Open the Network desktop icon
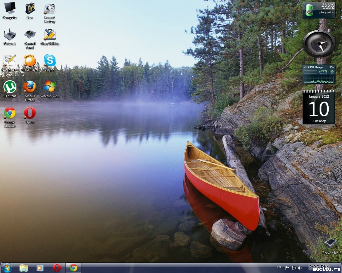 (10, 37)
